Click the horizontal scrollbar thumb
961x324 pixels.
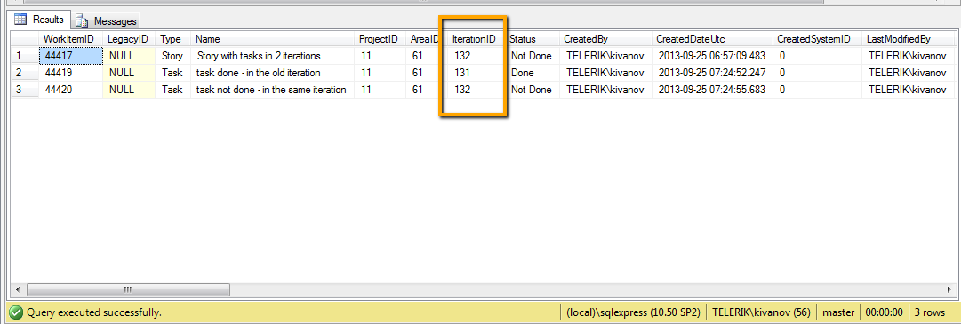[x=128, y=289]
